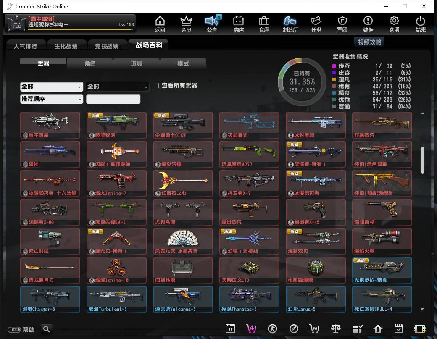
Task: Check the 查看所有武器 checkbox
Action: pos(156,86)
